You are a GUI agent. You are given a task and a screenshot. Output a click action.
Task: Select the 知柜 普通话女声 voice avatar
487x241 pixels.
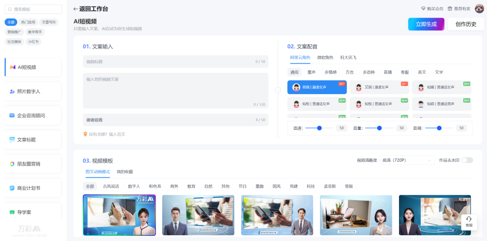(296, 104)
